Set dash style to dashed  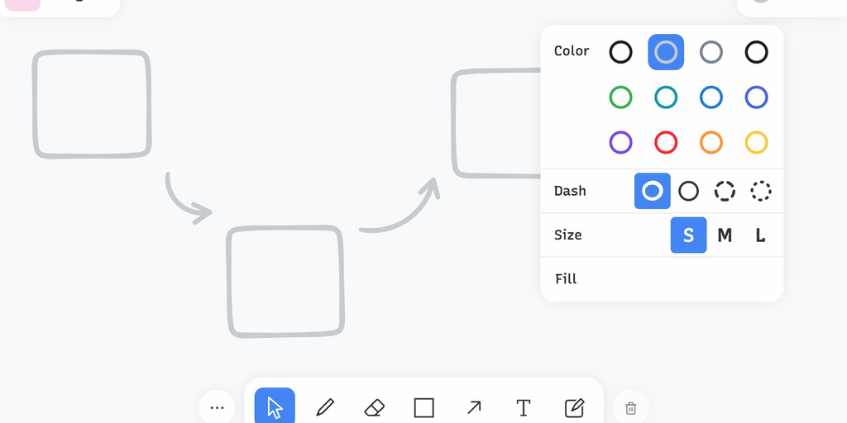click(725, 191)
